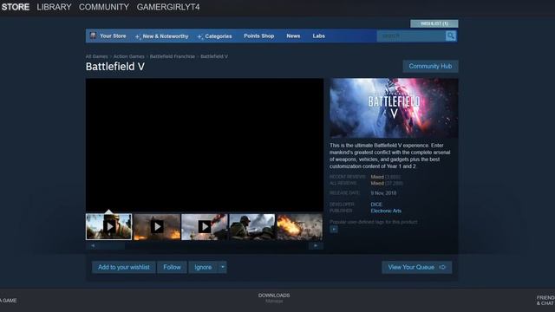Click the plus icon before Categories
This screenshot has height=312, width=555.
pyautogui.click(x=200, y=36)
